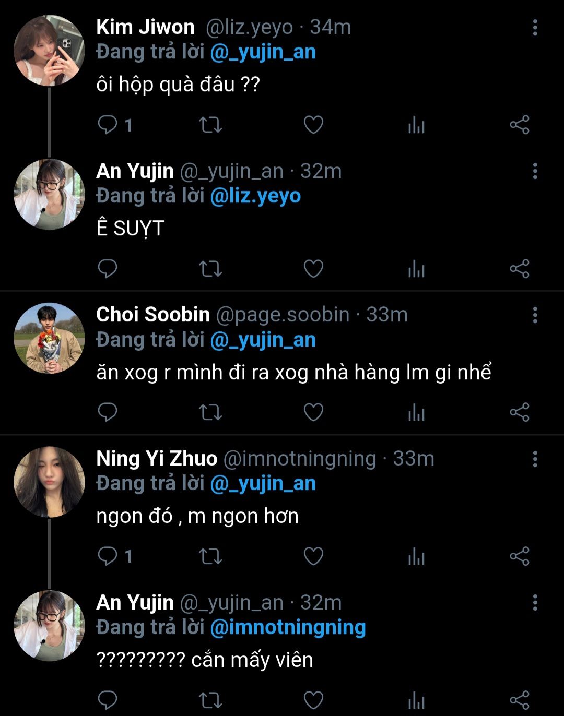Open Ning Yi Zhuo's profile name
The width and height of the screenshot is (564, 716).
click(x=157, y=459)
